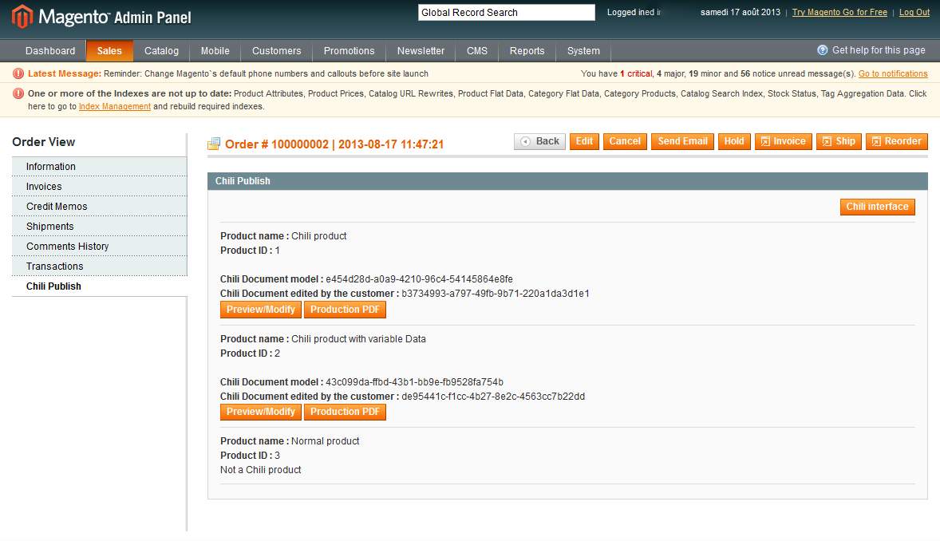Open the Chili interface button

click(877, 207)
